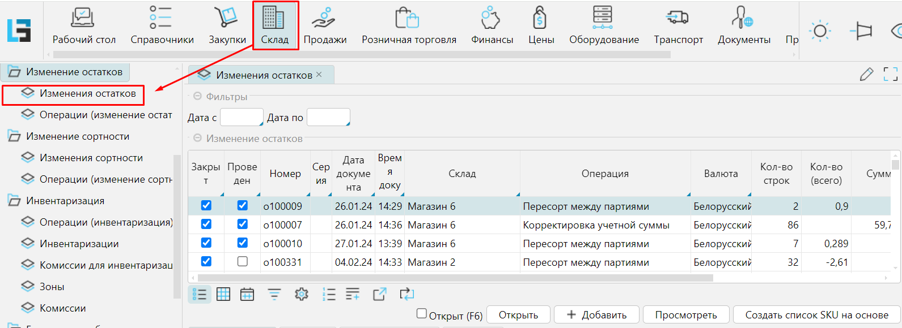Click the Просмотреть button
902x328 pixels.
click(685, 315)
